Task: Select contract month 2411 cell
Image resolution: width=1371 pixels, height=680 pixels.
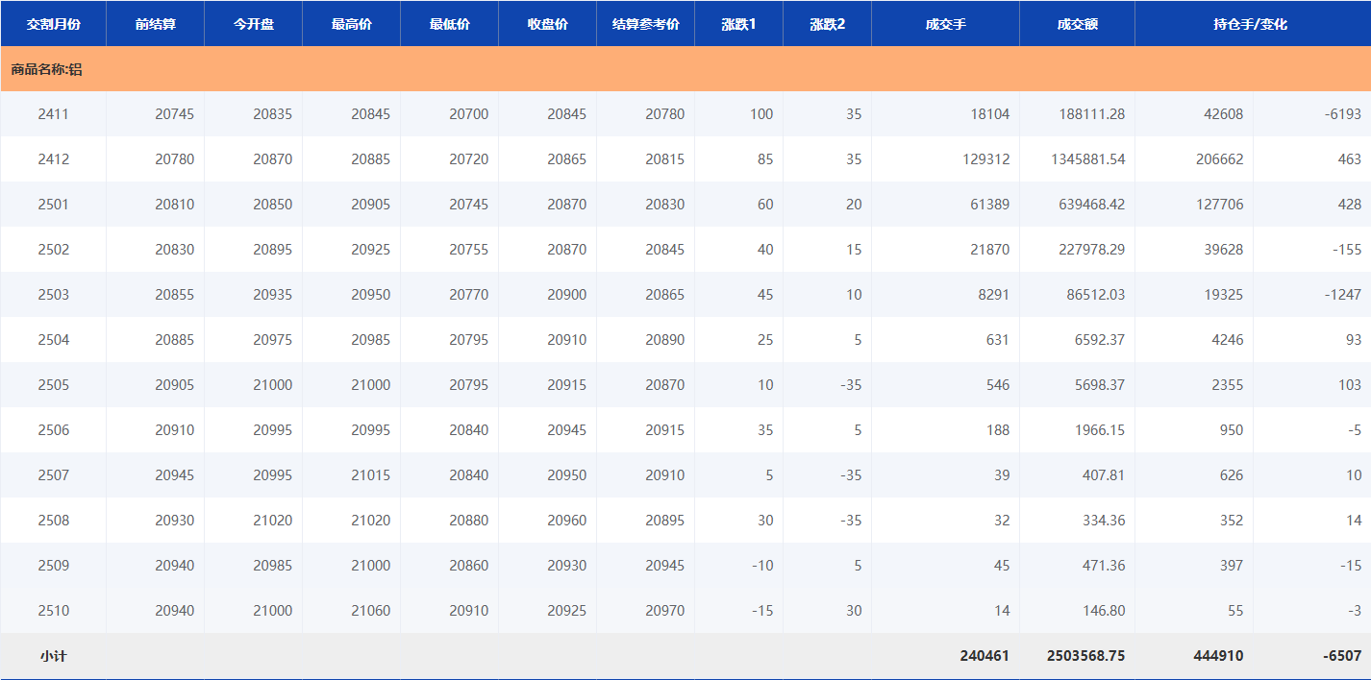Action: click(53, 114)
